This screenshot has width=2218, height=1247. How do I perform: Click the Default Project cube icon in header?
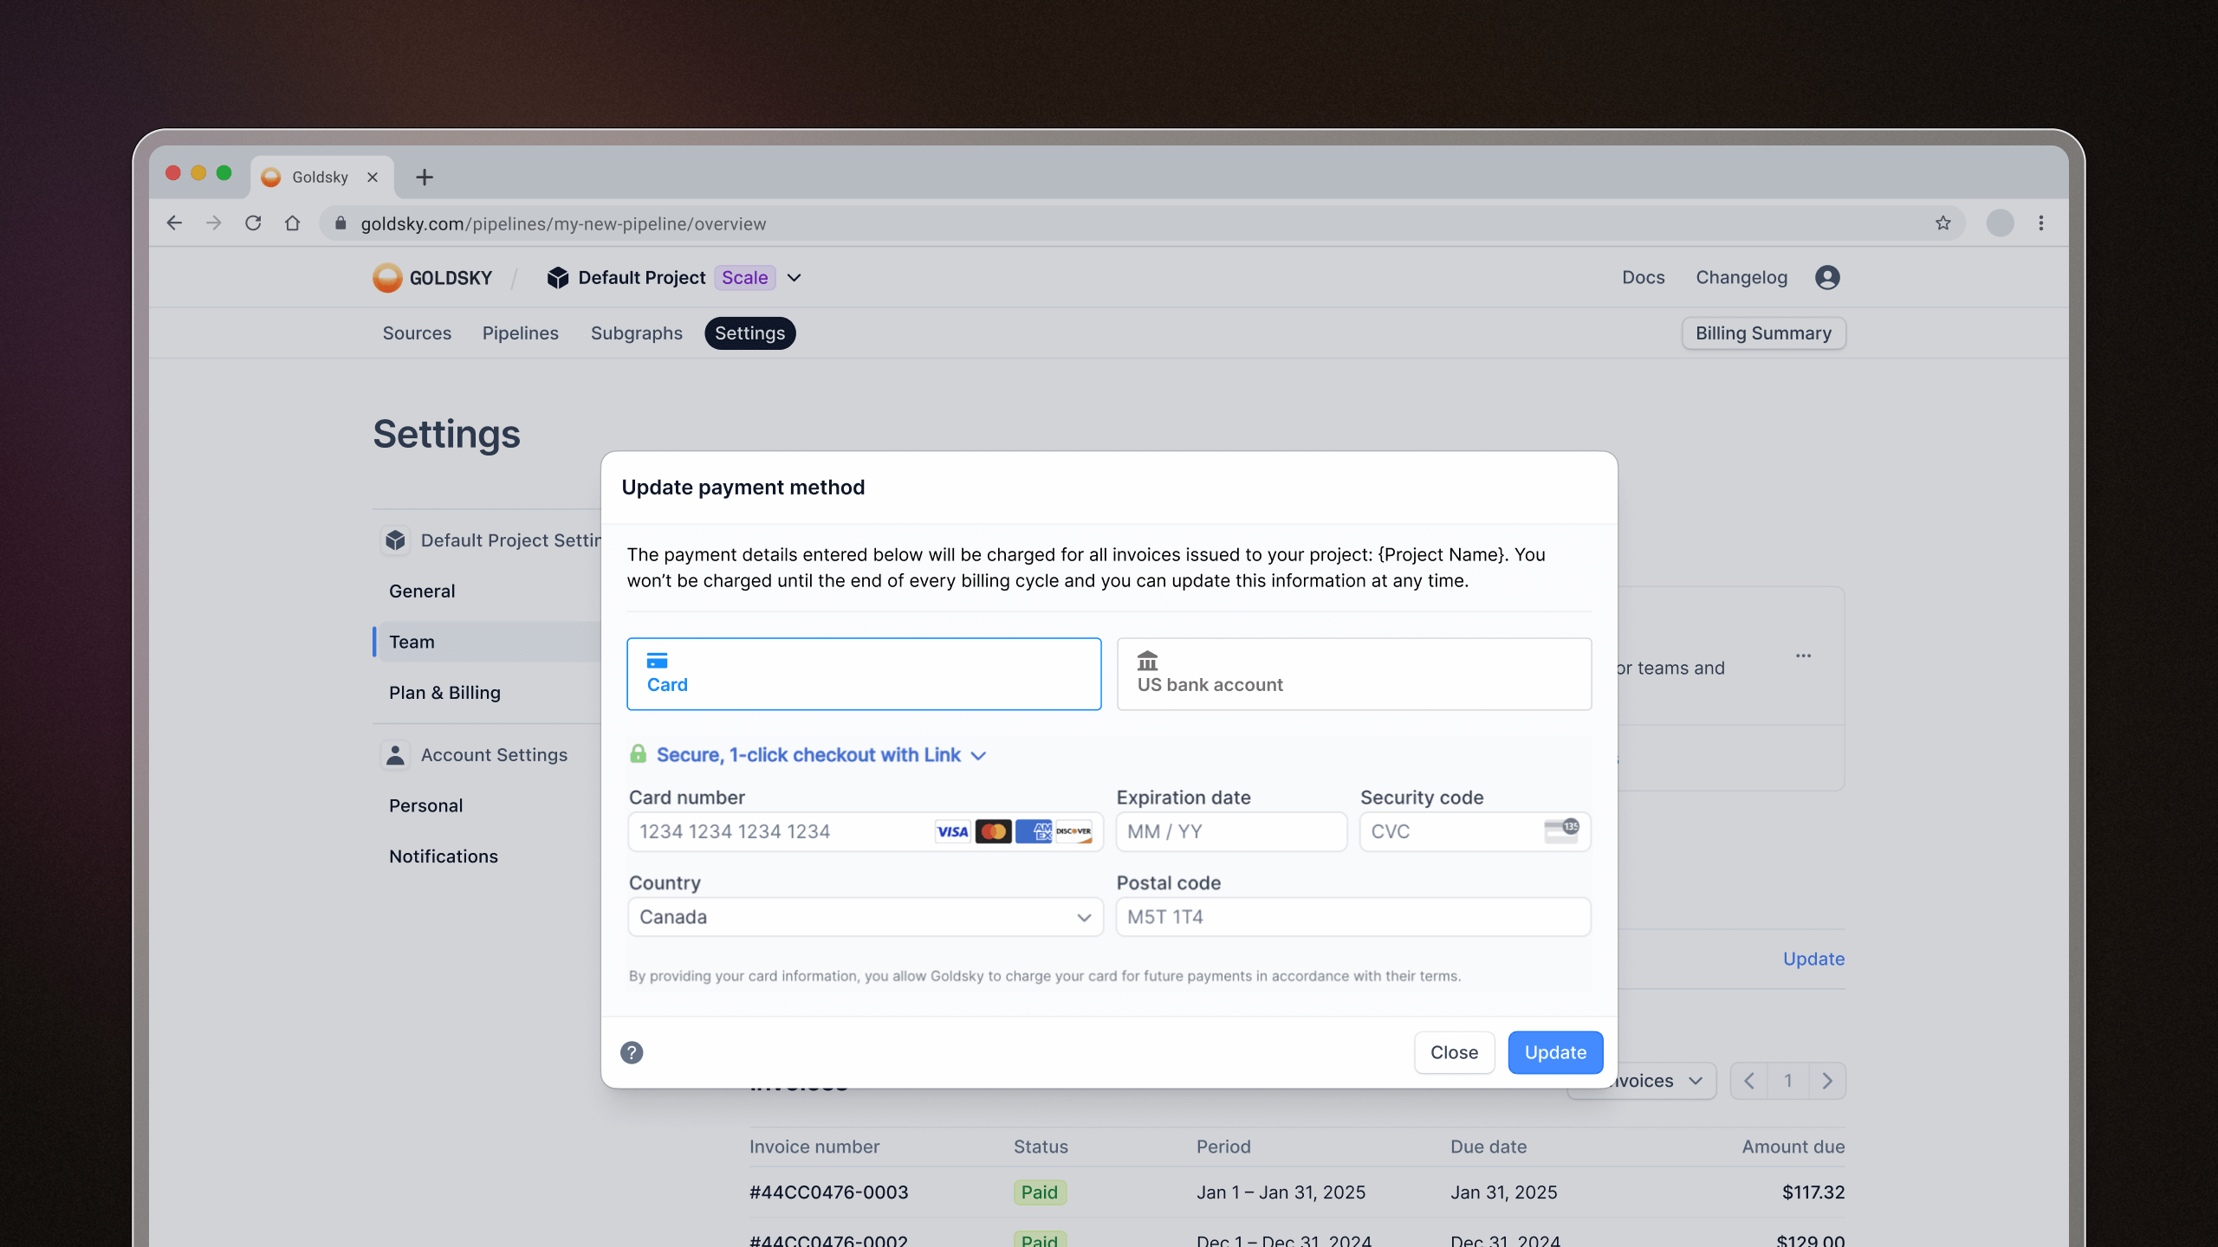click(x=558, y=278)
